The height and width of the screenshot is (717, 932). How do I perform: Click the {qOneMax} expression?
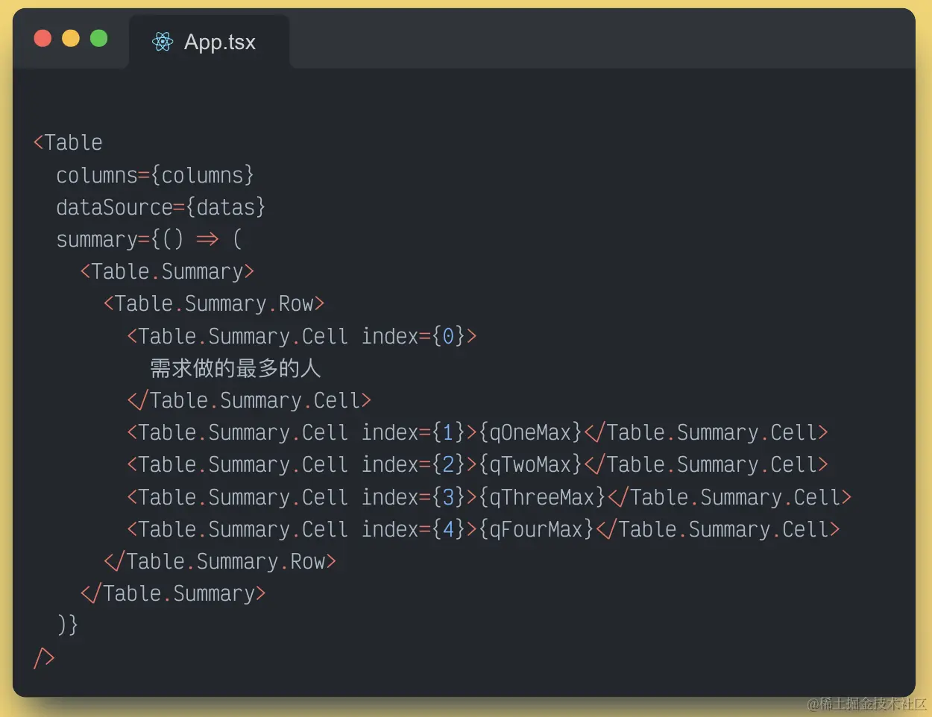(x=529, y=432)
